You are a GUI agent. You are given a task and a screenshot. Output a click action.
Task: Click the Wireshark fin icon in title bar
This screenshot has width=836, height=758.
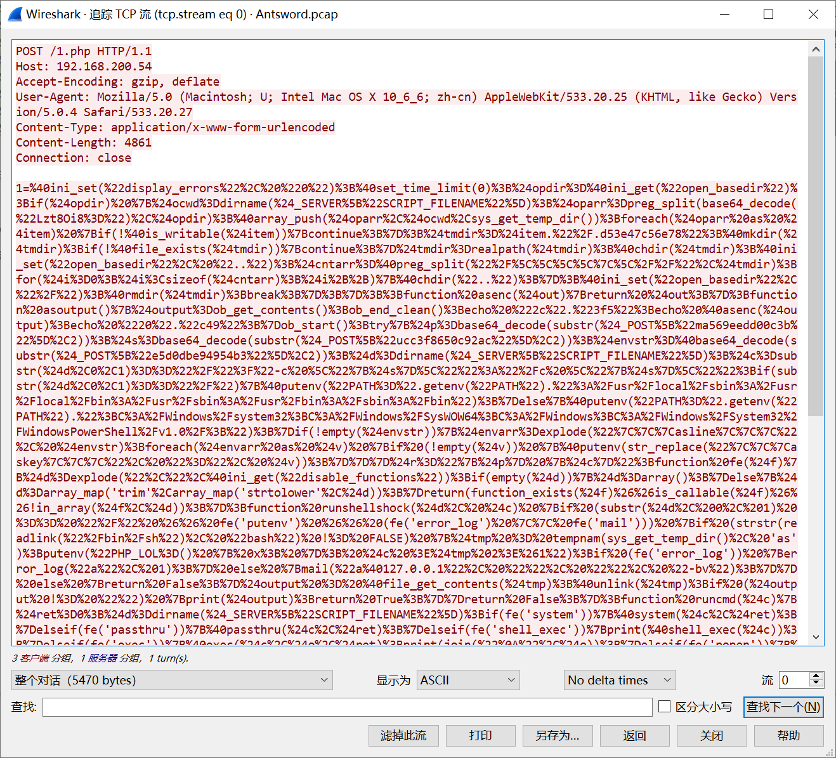pyautogui.click(x=15, y=14)
